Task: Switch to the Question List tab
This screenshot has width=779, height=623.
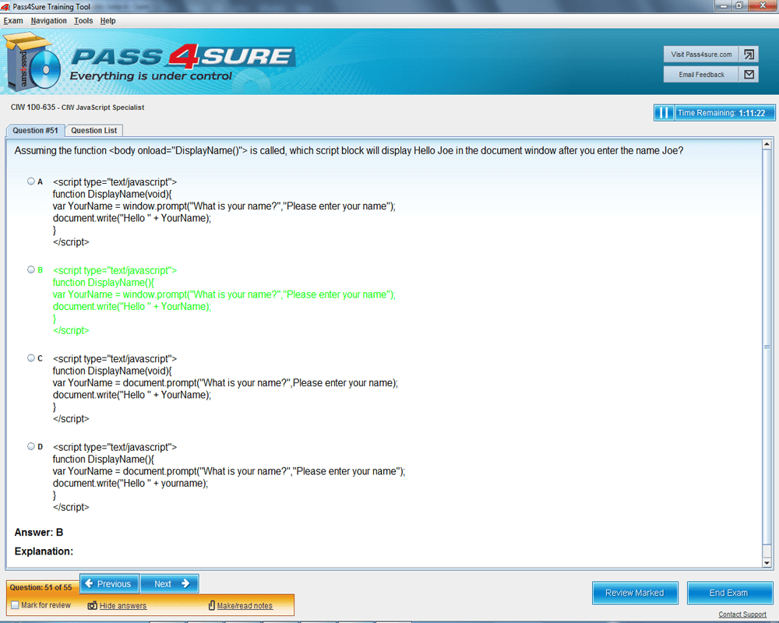Action: [94, 131]
